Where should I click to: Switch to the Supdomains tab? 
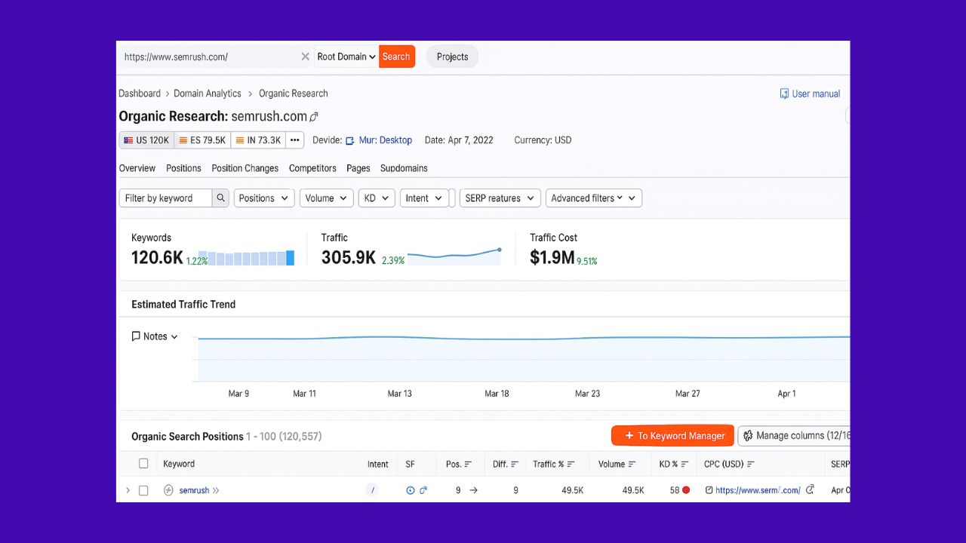point(404,168)
